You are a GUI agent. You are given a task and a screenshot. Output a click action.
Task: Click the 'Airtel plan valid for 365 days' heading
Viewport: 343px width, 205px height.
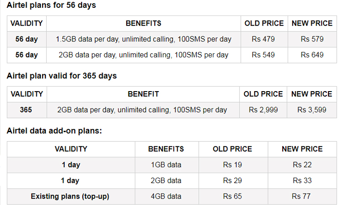click(62, 76)
